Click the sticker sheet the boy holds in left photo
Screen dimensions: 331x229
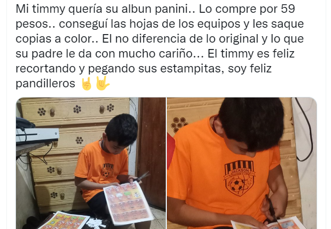click(128, 203)
